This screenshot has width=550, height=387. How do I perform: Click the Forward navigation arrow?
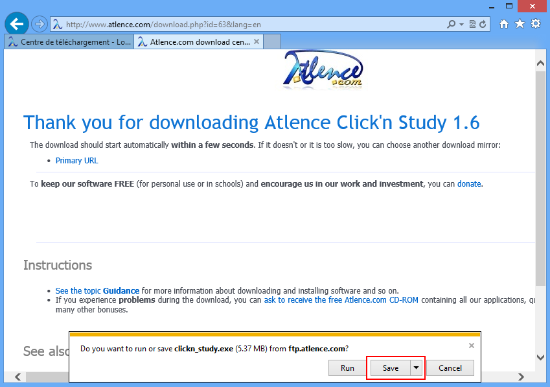40,24
